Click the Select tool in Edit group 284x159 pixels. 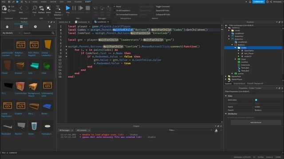[48, 8]
